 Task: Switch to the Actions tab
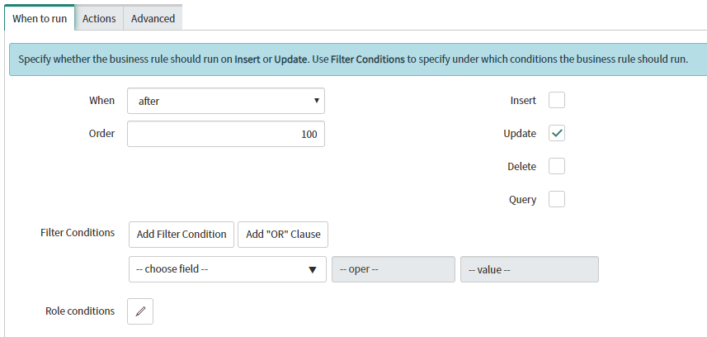click(99, 18)
